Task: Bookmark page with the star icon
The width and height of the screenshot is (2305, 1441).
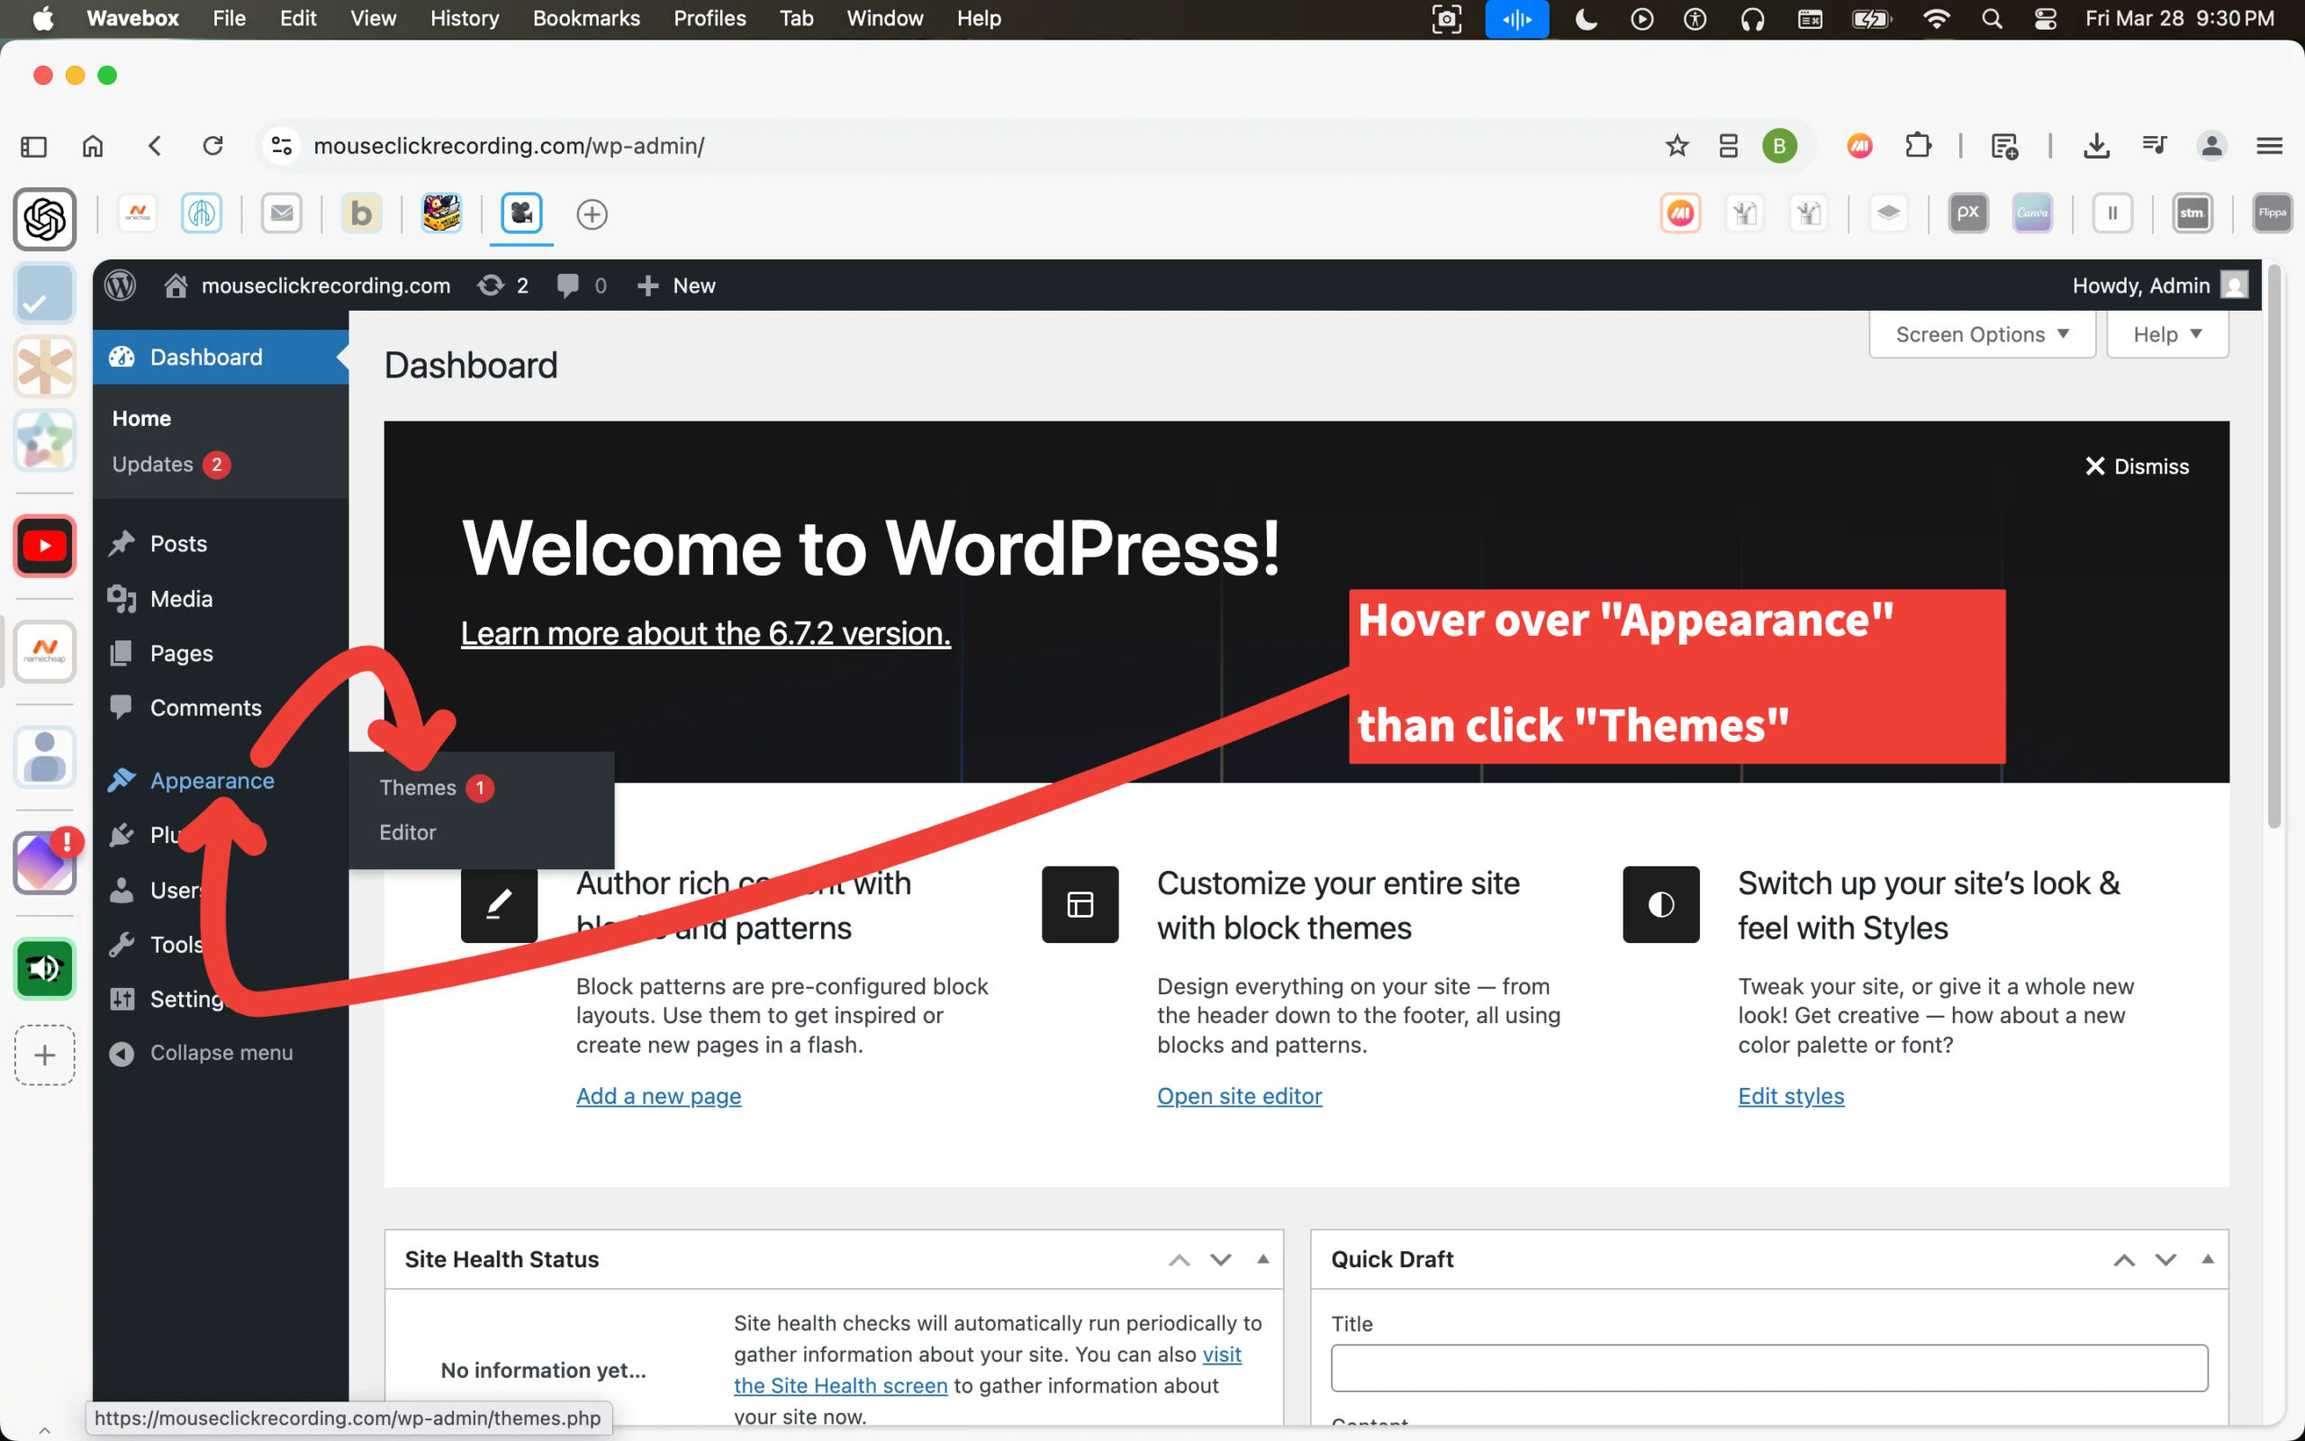Action: coord(1677,146)
